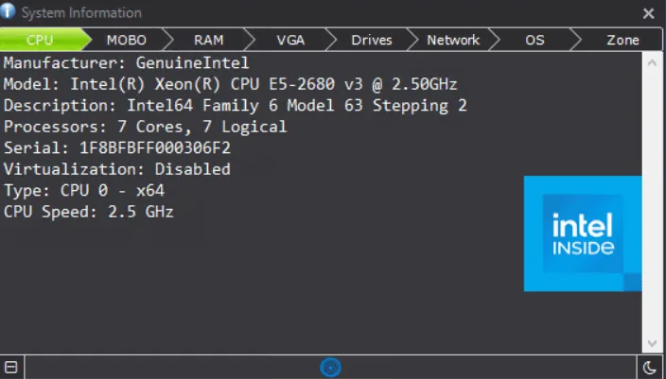Viewport: 666px width, 379px height.
Task: Click the CPU Model text line
Action: tap(230, 84)
